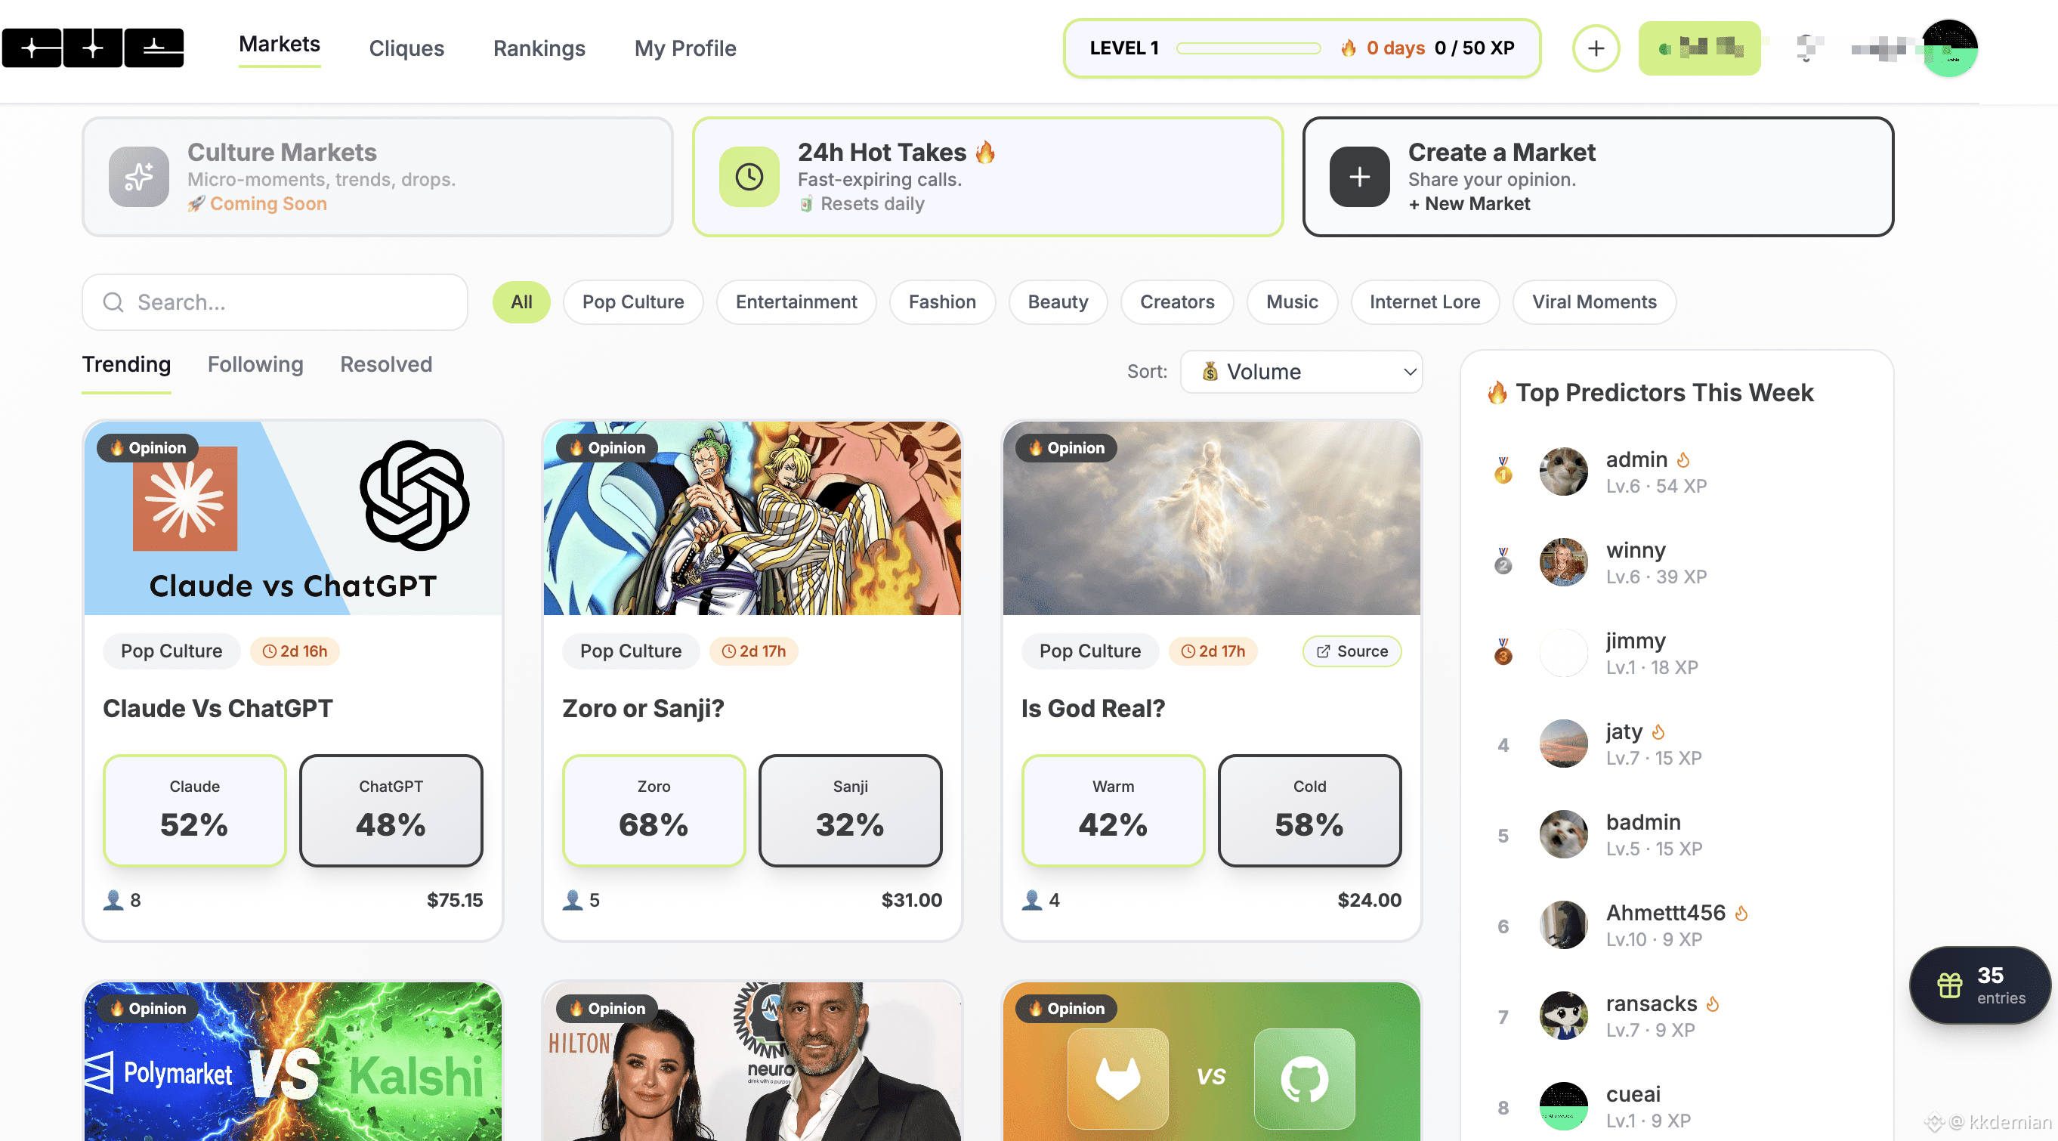Click the Source link on Is God Real
The height and width of the screenshot is (1141, 2058).
1352,651
